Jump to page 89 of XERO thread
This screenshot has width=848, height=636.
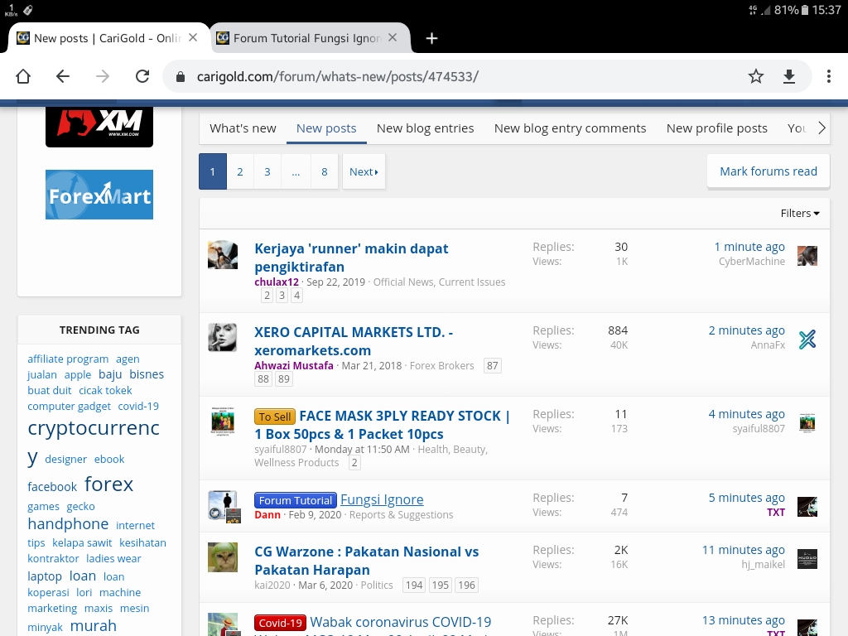[284, 379]
